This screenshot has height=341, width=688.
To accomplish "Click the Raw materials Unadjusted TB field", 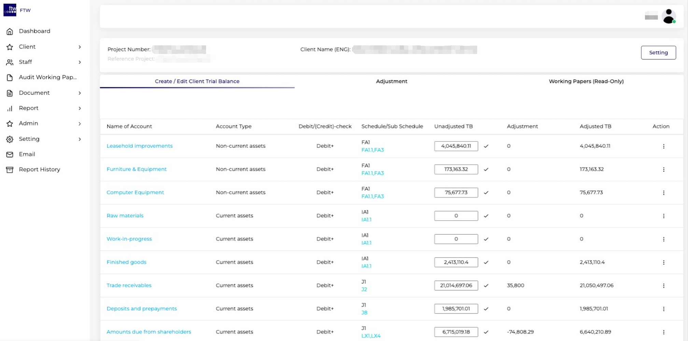I will pyautogui.click(x=456, y=216).
